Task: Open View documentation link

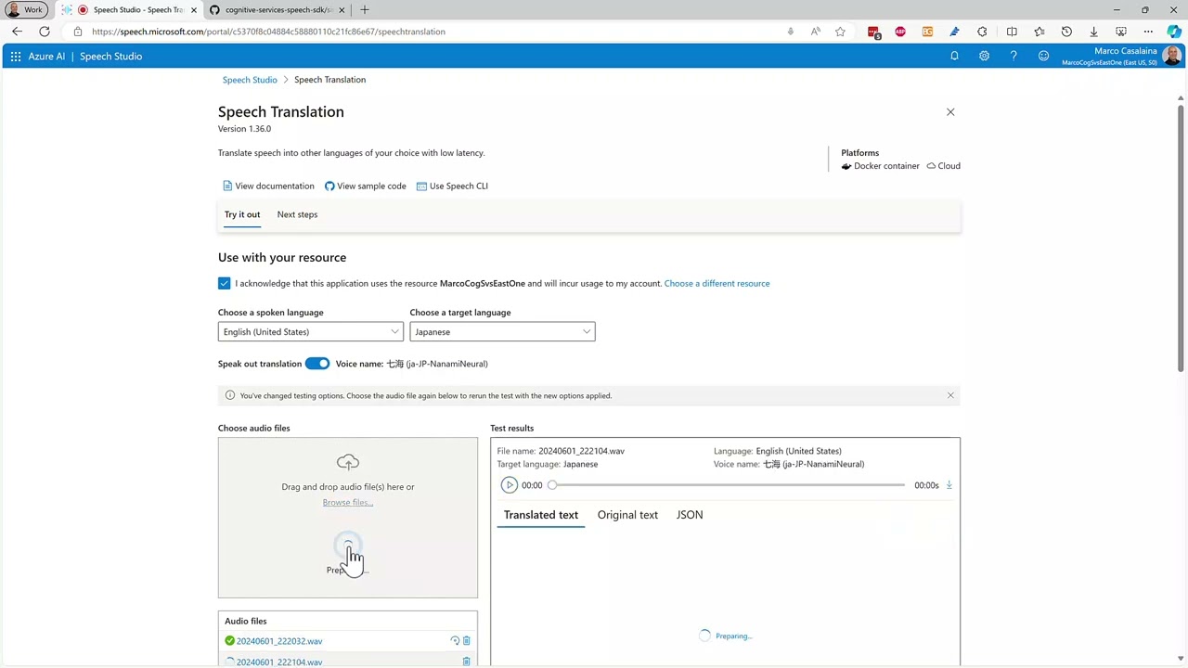Action: pyautogui.click(x=268, y=186)
